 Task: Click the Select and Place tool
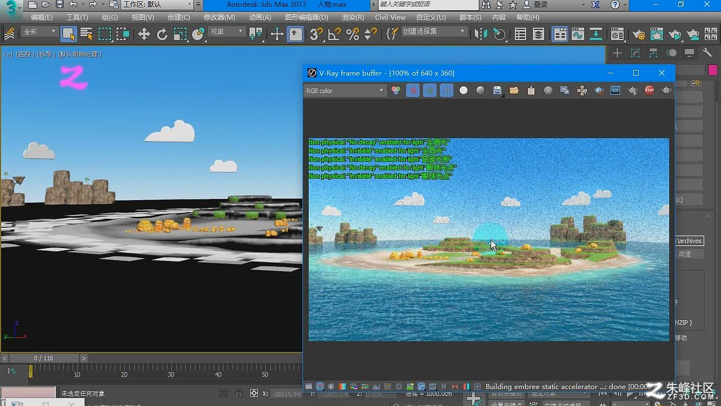tap(198, 34)
